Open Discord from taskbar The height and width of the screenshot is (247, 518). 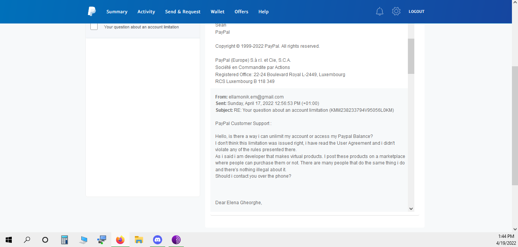(157, 239)
